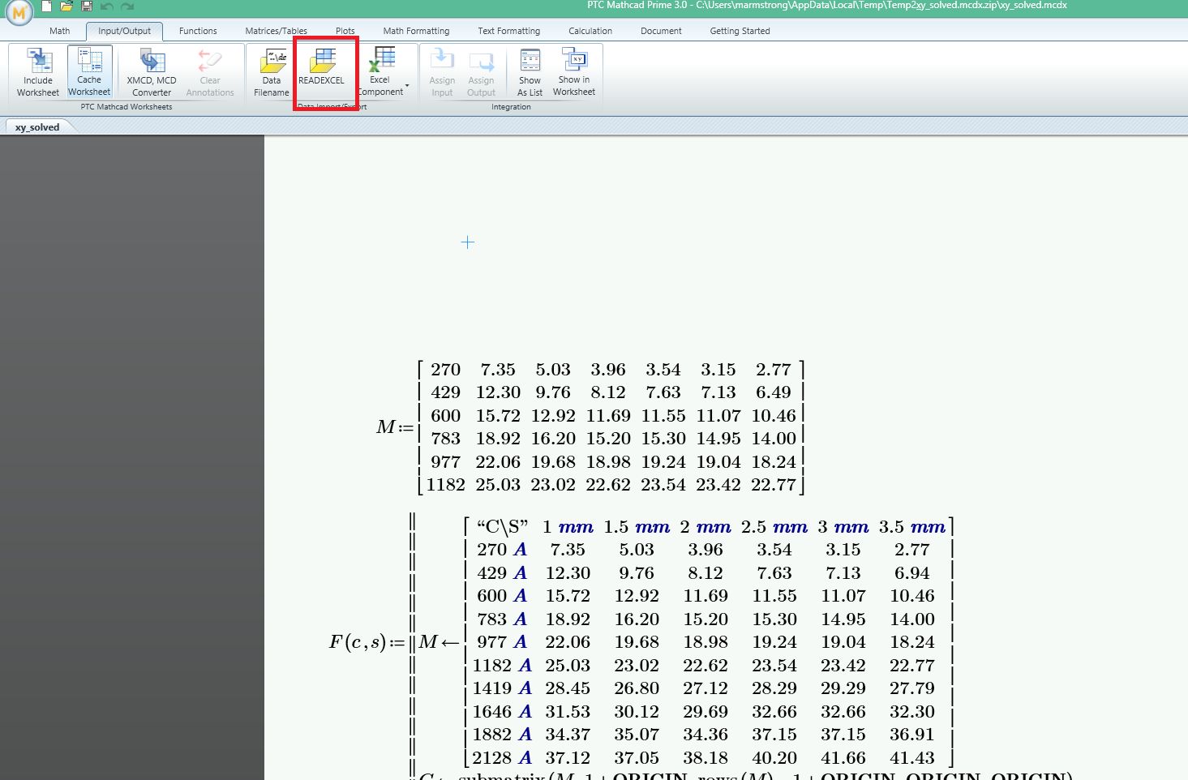Open the Matrices/Tables ribbon tab

point(277,31)
